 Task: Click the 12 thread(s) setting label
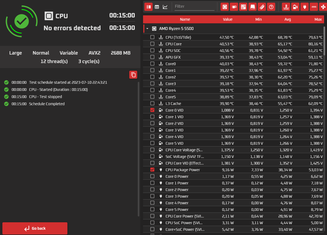[54, 61]
